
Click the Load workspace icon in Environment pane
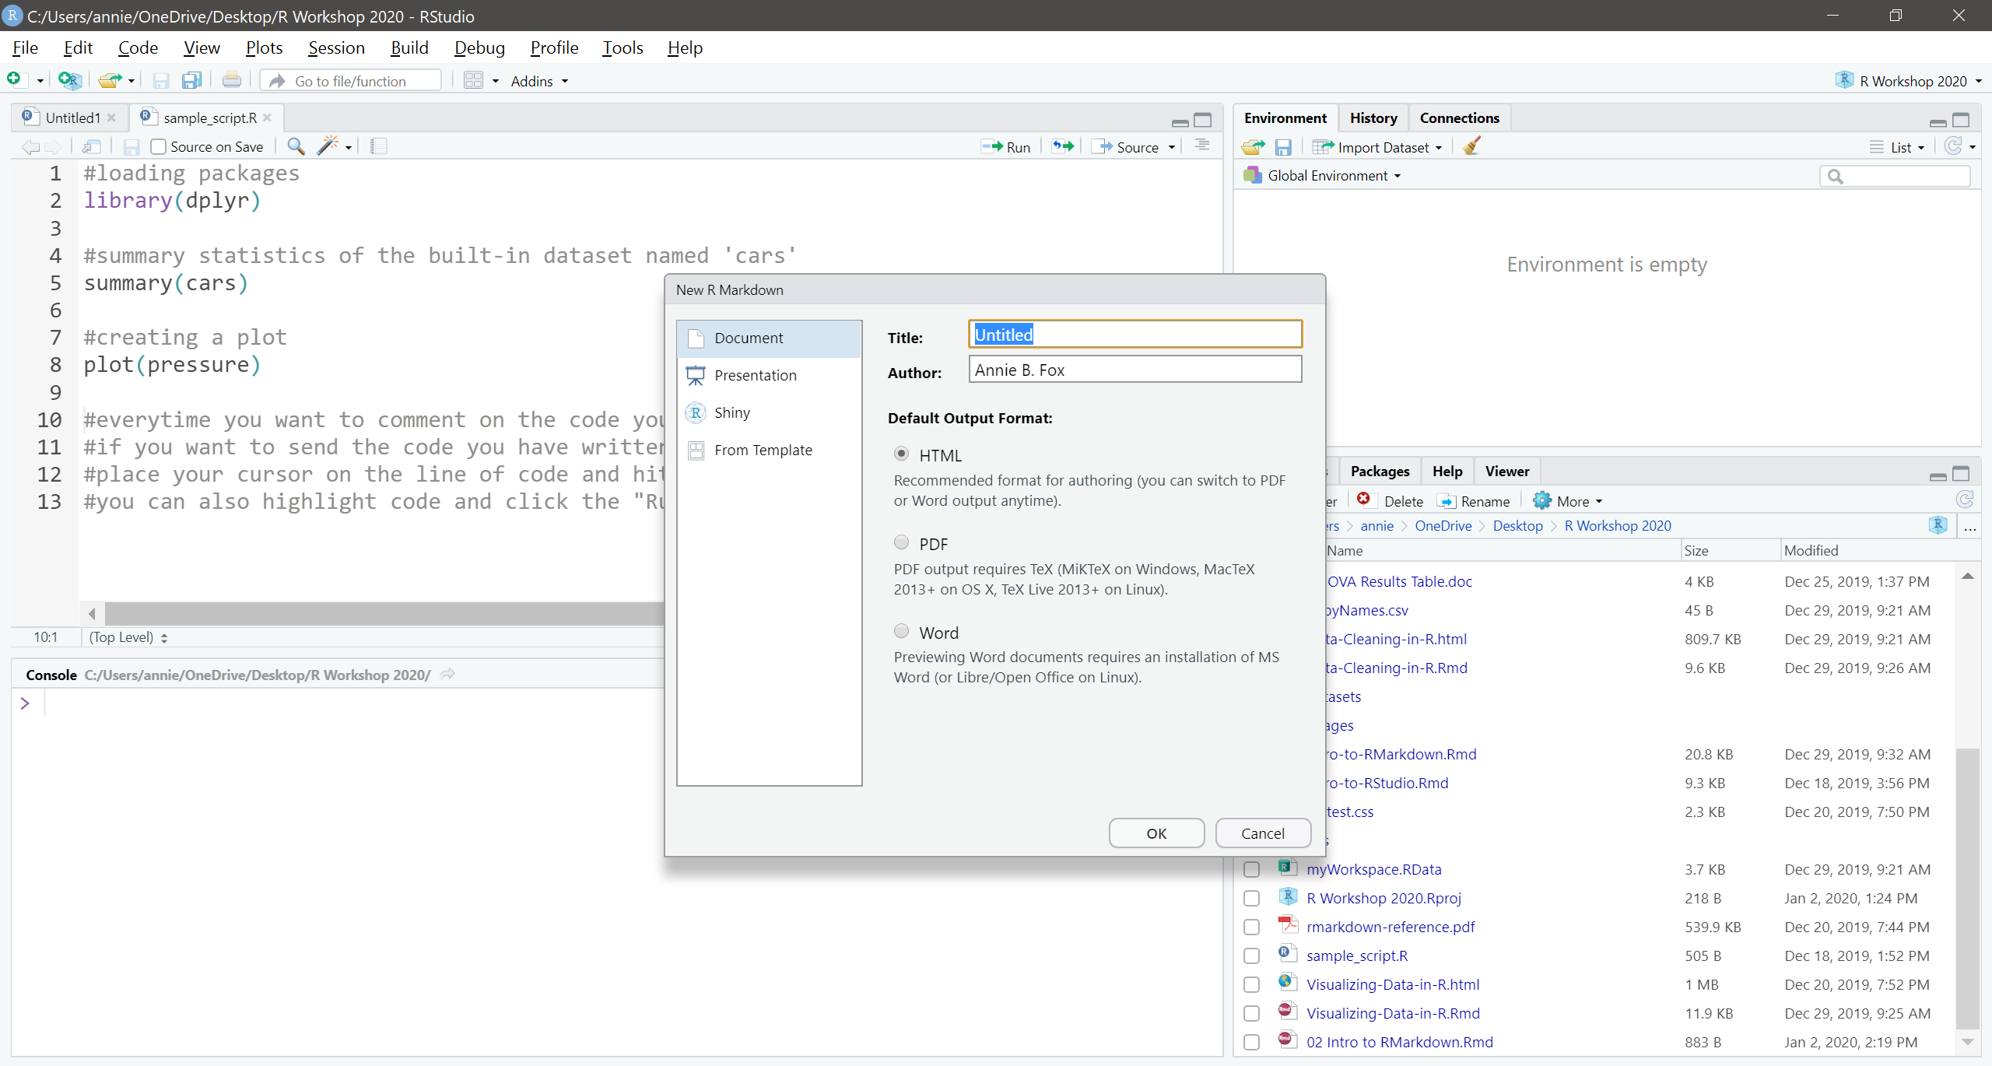(x=1253, y=147)
